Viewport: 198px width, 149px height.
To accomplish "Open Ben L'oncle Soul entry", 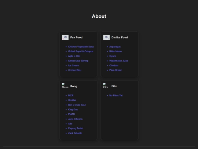I will (x=77, y=105).
